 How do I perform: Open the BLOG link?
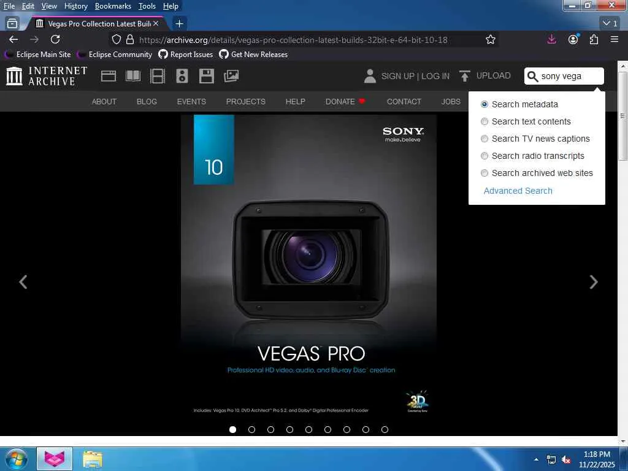click(147, 101)
